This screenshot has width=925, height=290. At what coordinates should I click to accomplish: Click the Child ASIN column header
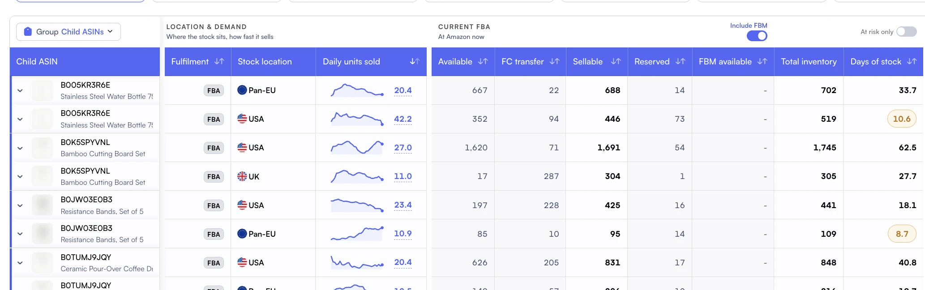[x=85, y=62]
